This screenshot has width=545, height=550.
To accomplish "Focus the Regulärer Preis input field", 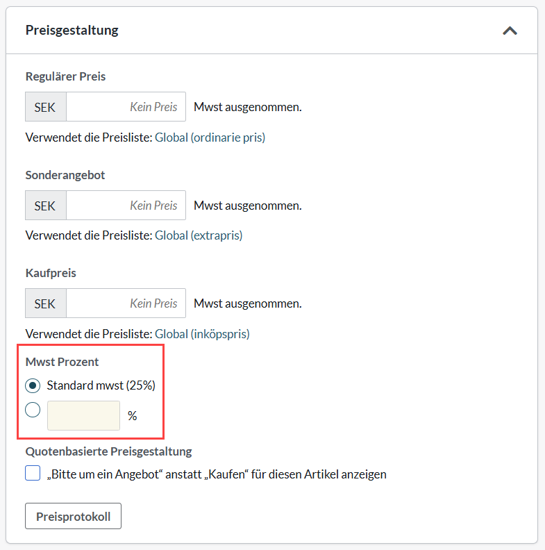I will pyautogui.click(x=126, y=107).
